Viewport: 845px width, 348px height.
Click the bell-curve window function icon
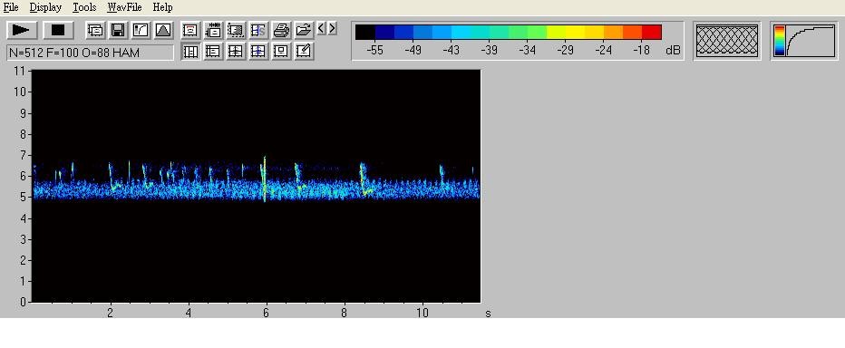pyautogui.click(x=163, y=30)
